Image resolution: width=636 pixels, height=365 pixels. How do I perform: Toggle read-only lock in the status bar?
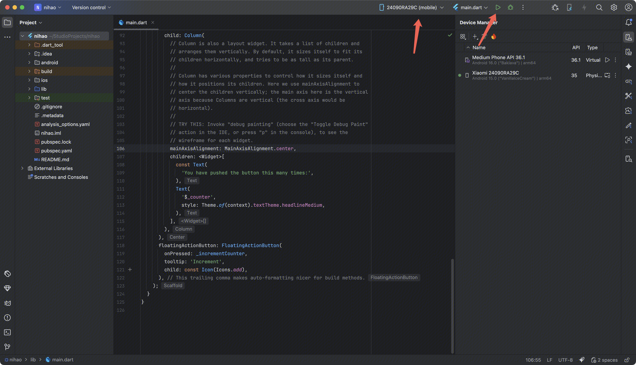coord(627,360)
